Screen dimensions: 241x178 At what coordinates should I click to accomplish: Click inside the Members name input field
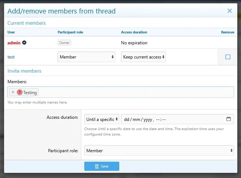coord(135,92)
